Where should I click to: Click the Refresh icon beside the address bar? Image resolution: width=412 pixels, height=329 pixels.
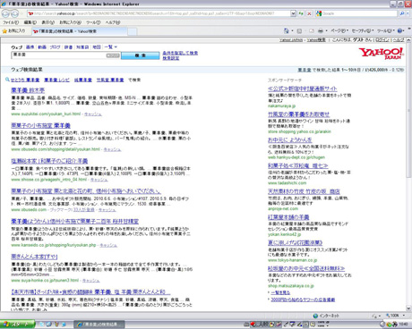tap(301, 13)
